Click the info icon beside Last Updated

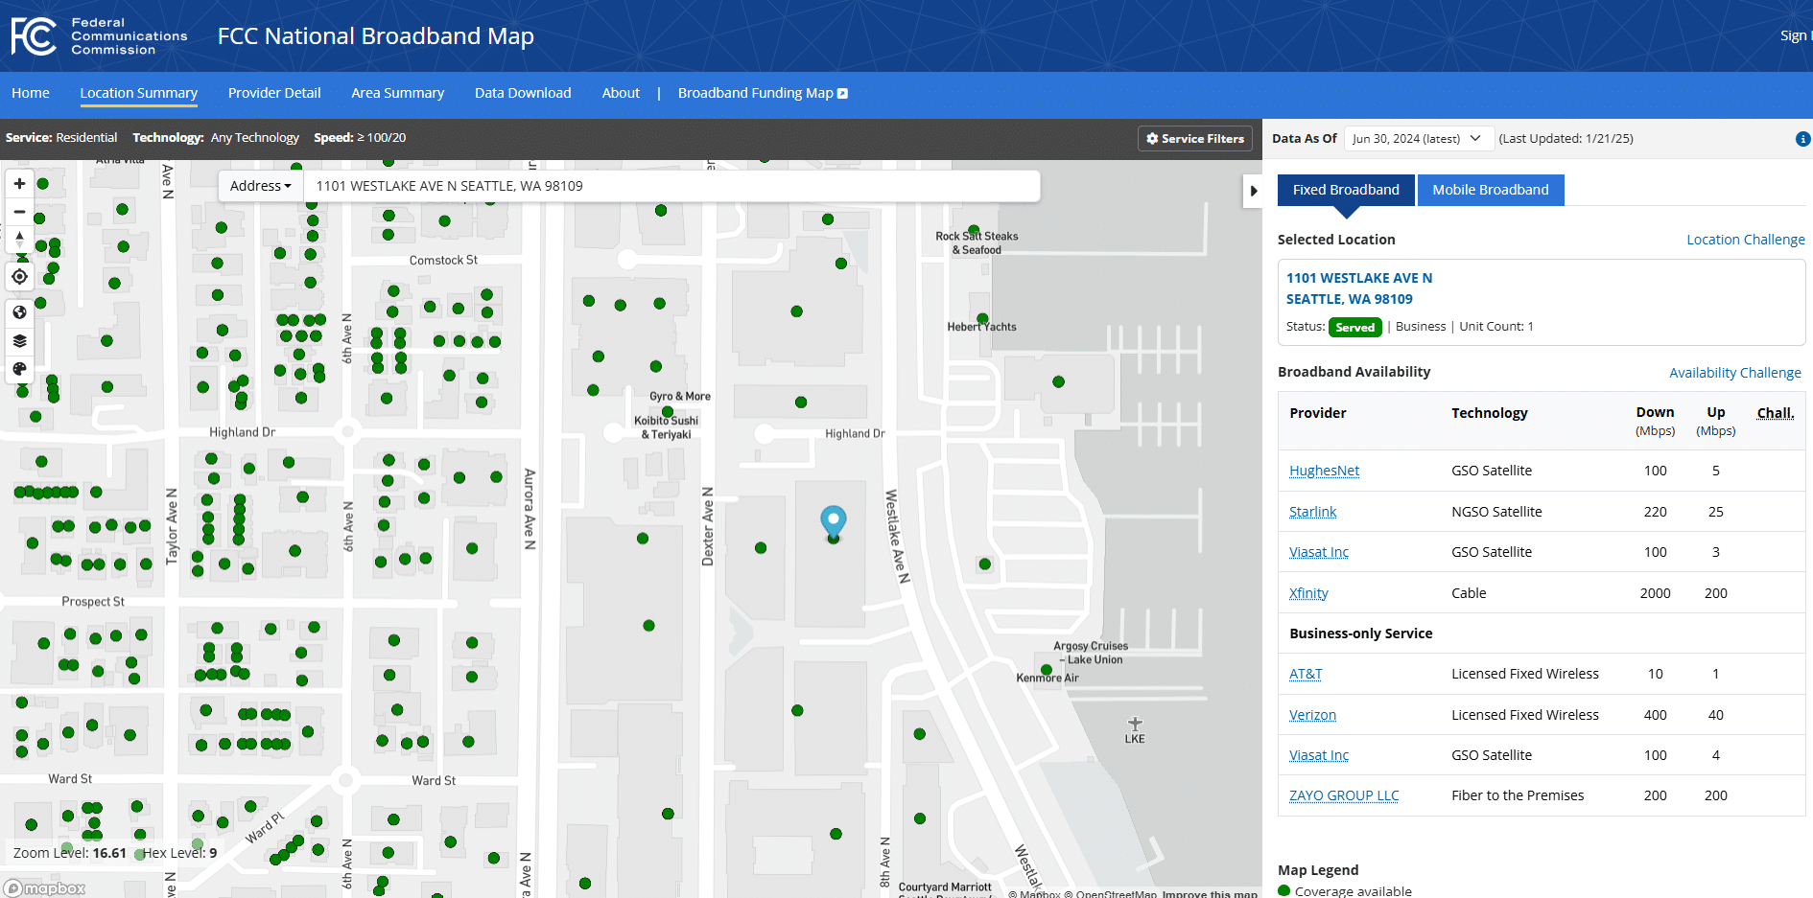click(x=1804, y=138)
